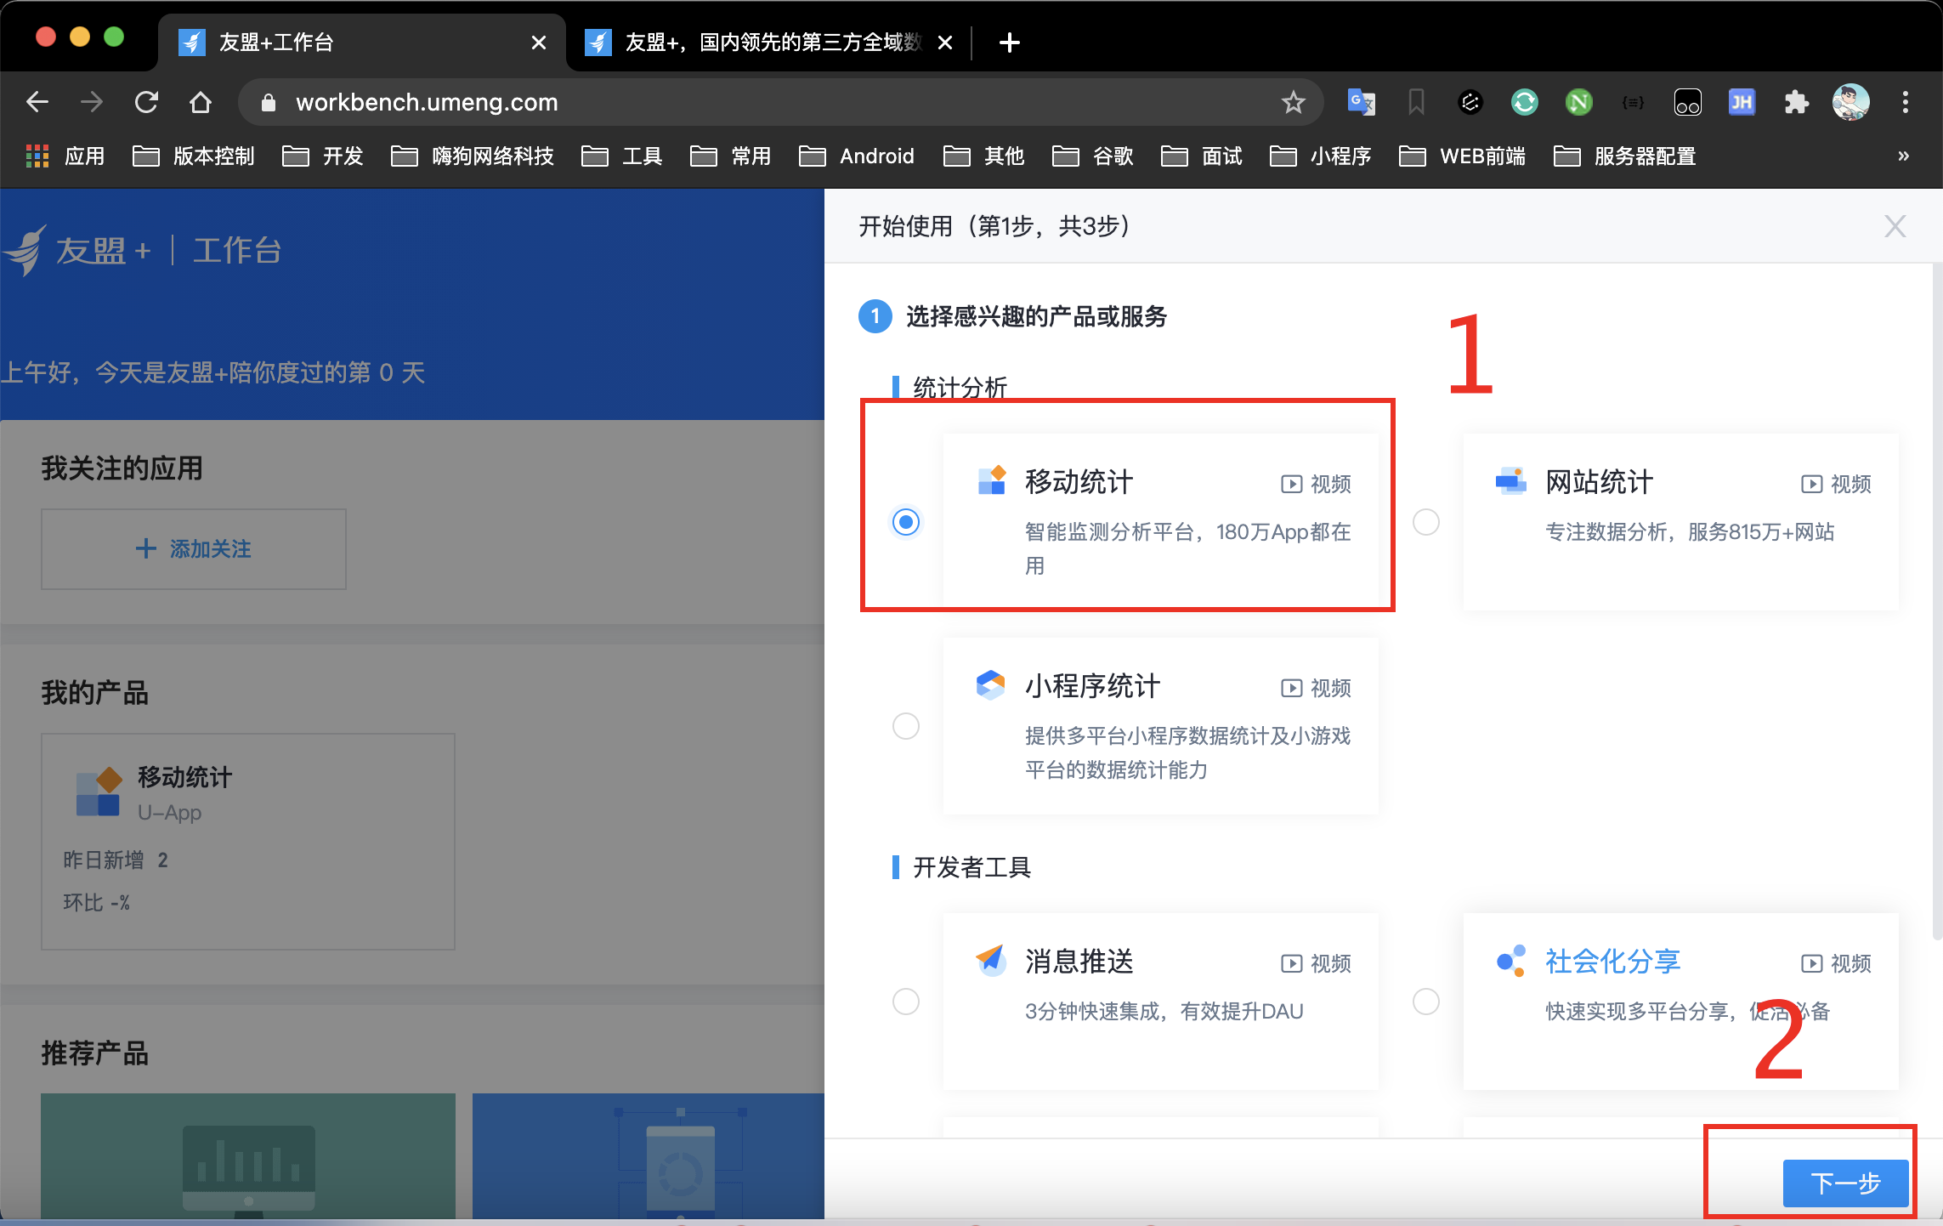Select the 消息推送 radio button
The image size is (1943, 1226).
906,1002
